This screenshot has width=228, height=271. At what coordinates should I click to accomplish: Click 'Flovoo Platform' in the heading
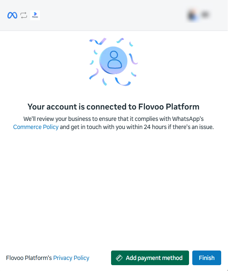click(x=169, y=107)
